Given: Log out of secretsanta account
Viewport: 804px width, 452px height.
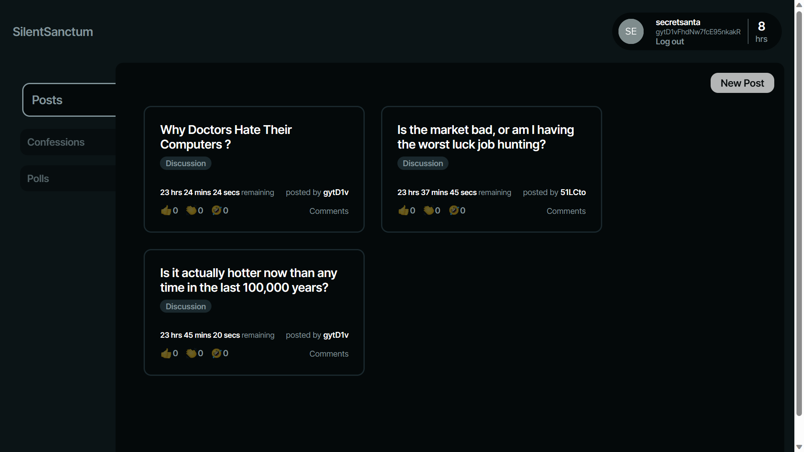Looking at the screenshot, I should pos(670,41).
